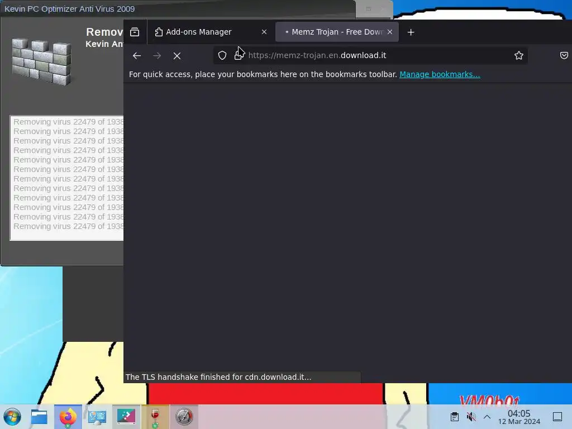The image size is (572, 429).
Task: Open the pink-green arrow taskbar app
Action: (x=126, y=417)
